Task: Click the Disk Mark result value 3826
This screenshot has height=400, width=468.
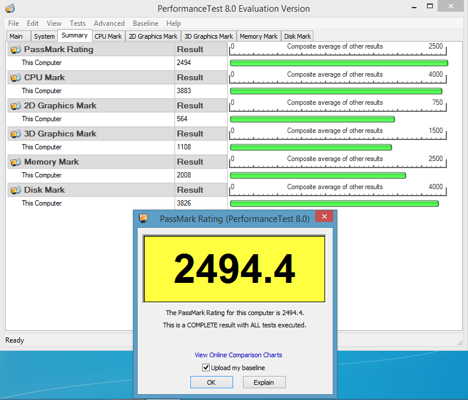Action: coord(183,203)
